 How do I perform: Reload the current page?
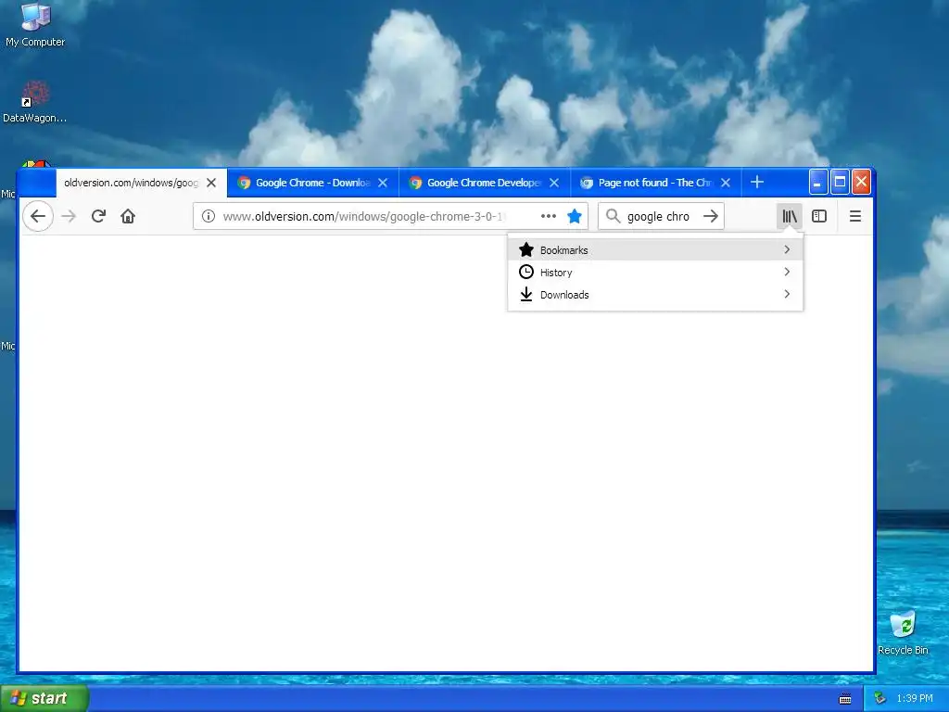[x=98, y=216]
